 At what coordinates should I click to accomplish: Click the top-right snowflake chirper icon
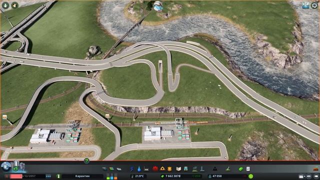click(x=305, y=5)
